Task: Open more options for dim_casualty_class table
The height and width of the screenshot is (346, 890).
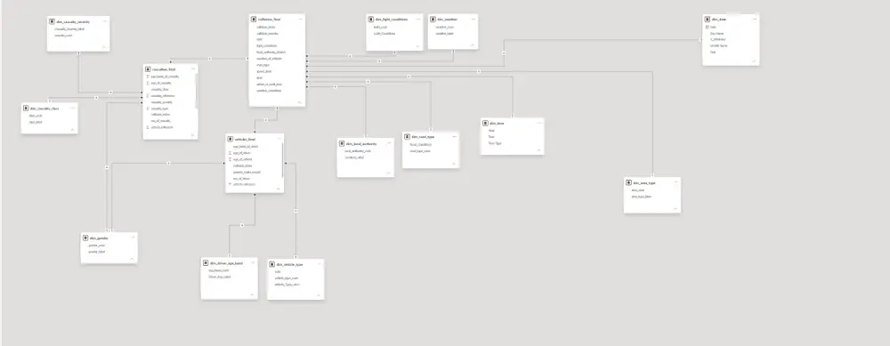Action: [x=73, y=108]
